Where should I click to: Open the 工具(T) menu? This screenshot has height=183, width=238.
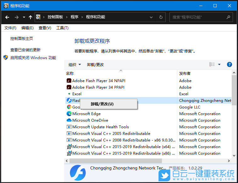(62, 28)
